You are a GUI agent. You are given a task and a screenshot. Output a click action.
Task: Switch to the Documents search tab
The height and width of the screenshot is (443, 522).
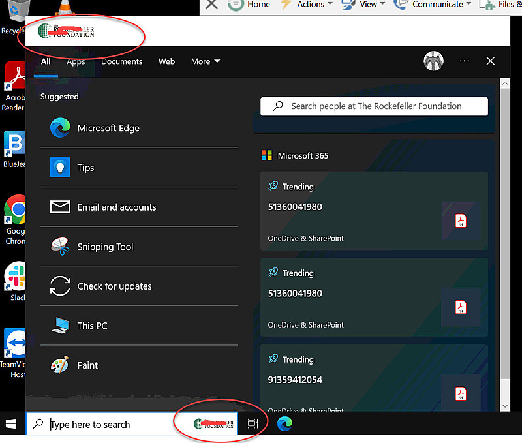(x=121, y=61)
